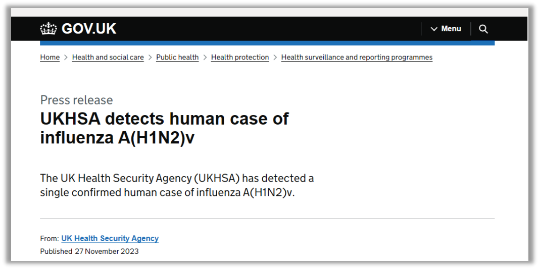Navigate to Health protection breadcrumb
The width and height of the screenshot is (539, 269).
coord(240,58)
